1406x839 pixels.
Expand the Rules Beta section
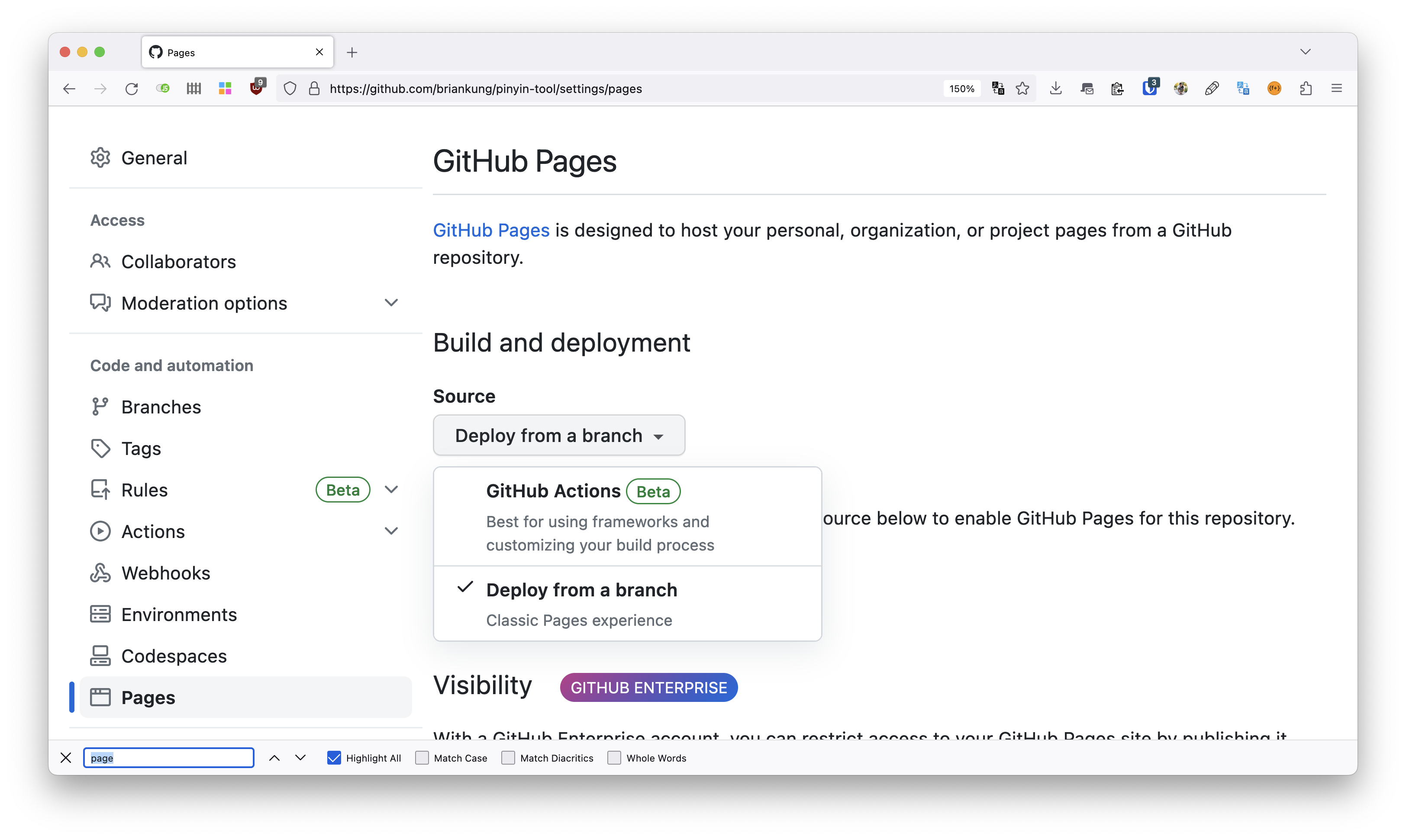(393, 490)
